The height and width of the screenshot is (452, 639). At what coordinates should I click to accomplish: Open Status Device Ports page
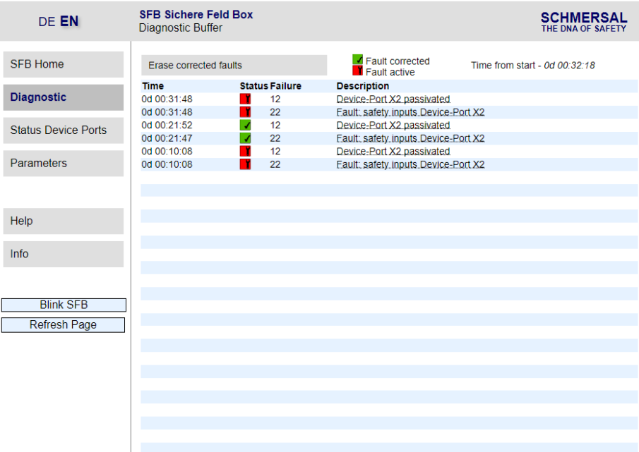pos(63,130)
